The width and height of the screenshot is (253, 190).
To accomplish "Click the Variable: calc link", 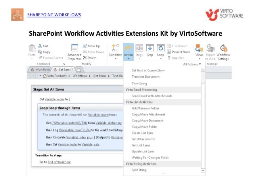I will click(x=90, y=144).
